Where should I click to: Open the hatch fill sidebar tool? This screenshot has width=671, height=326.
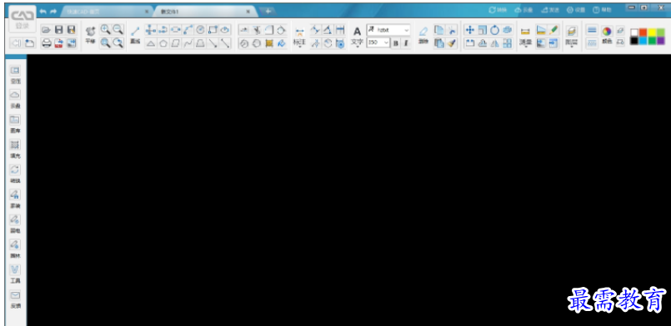(15, 149)
